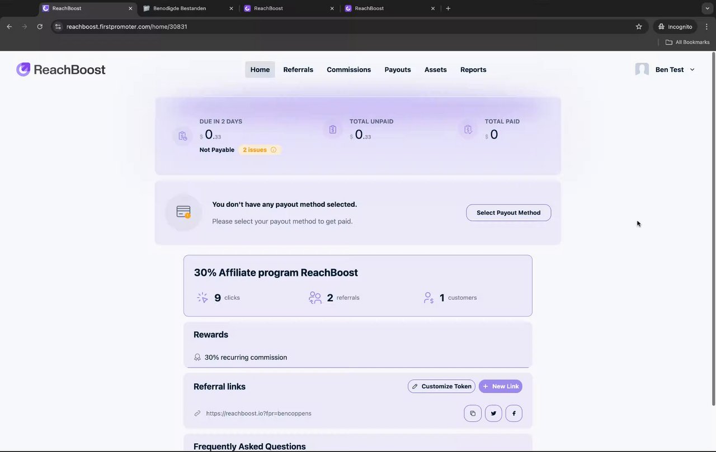Choose Select Payout Method
Screen dimensions: 716x452
(508, 213)
